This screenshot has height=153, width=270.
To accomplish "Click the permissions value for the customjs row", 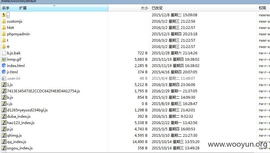I will point(264,21).
